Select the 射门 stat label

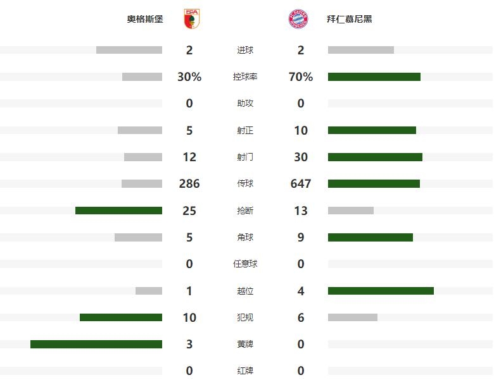point(245,157)
